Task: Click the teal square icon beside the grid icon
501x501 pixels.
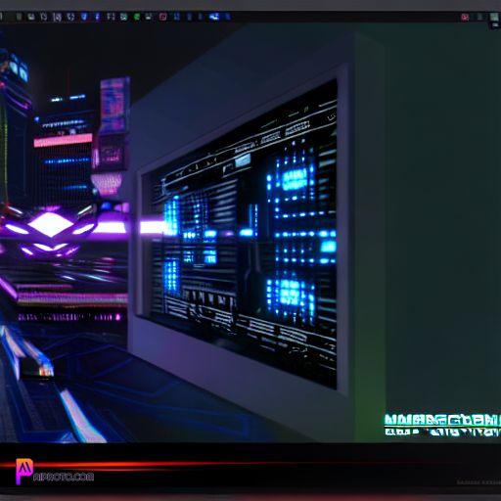Action: point(123,17)
